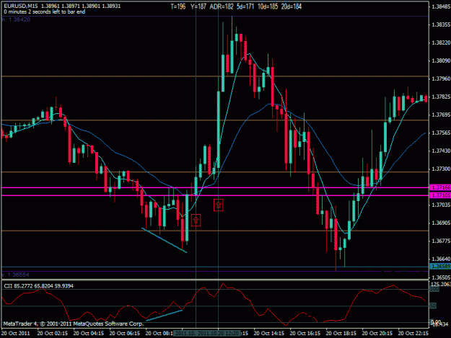Click the 1.36775 price scale value
Image resolution: width=451 pixels, height=338 pixels.
pos(441,241)
